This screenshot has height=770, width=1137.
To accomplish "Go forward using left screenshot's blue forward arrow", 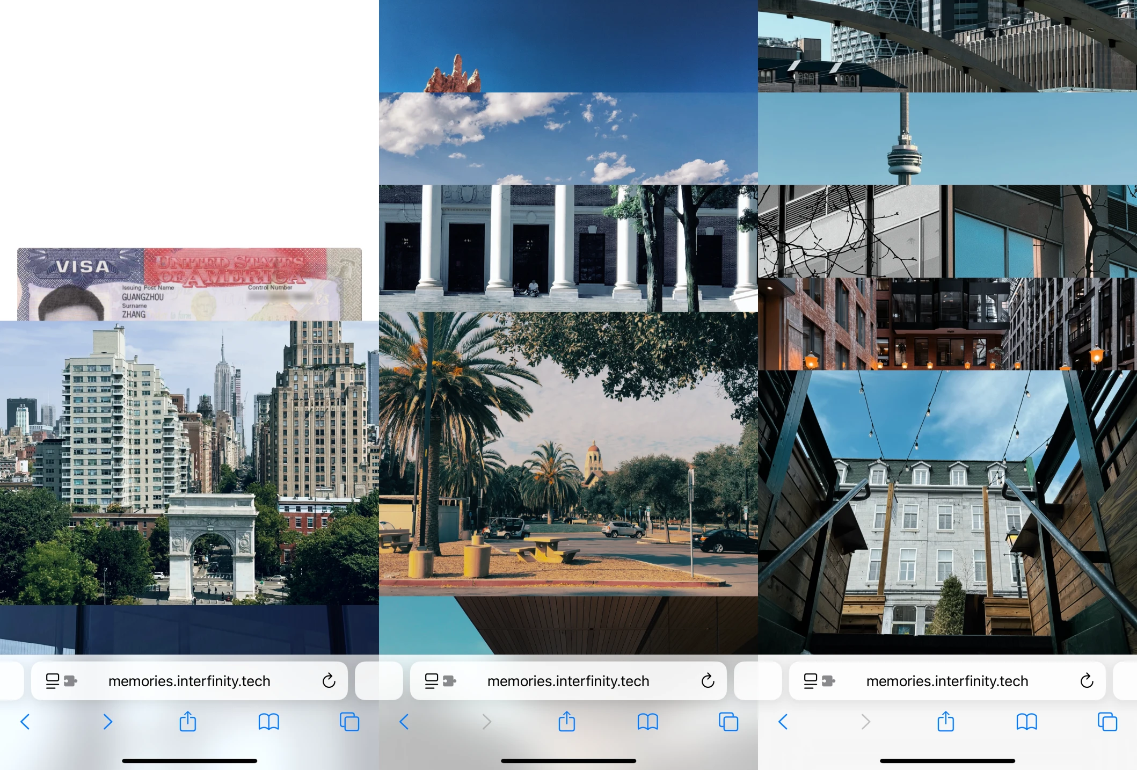I will point(107,722).
